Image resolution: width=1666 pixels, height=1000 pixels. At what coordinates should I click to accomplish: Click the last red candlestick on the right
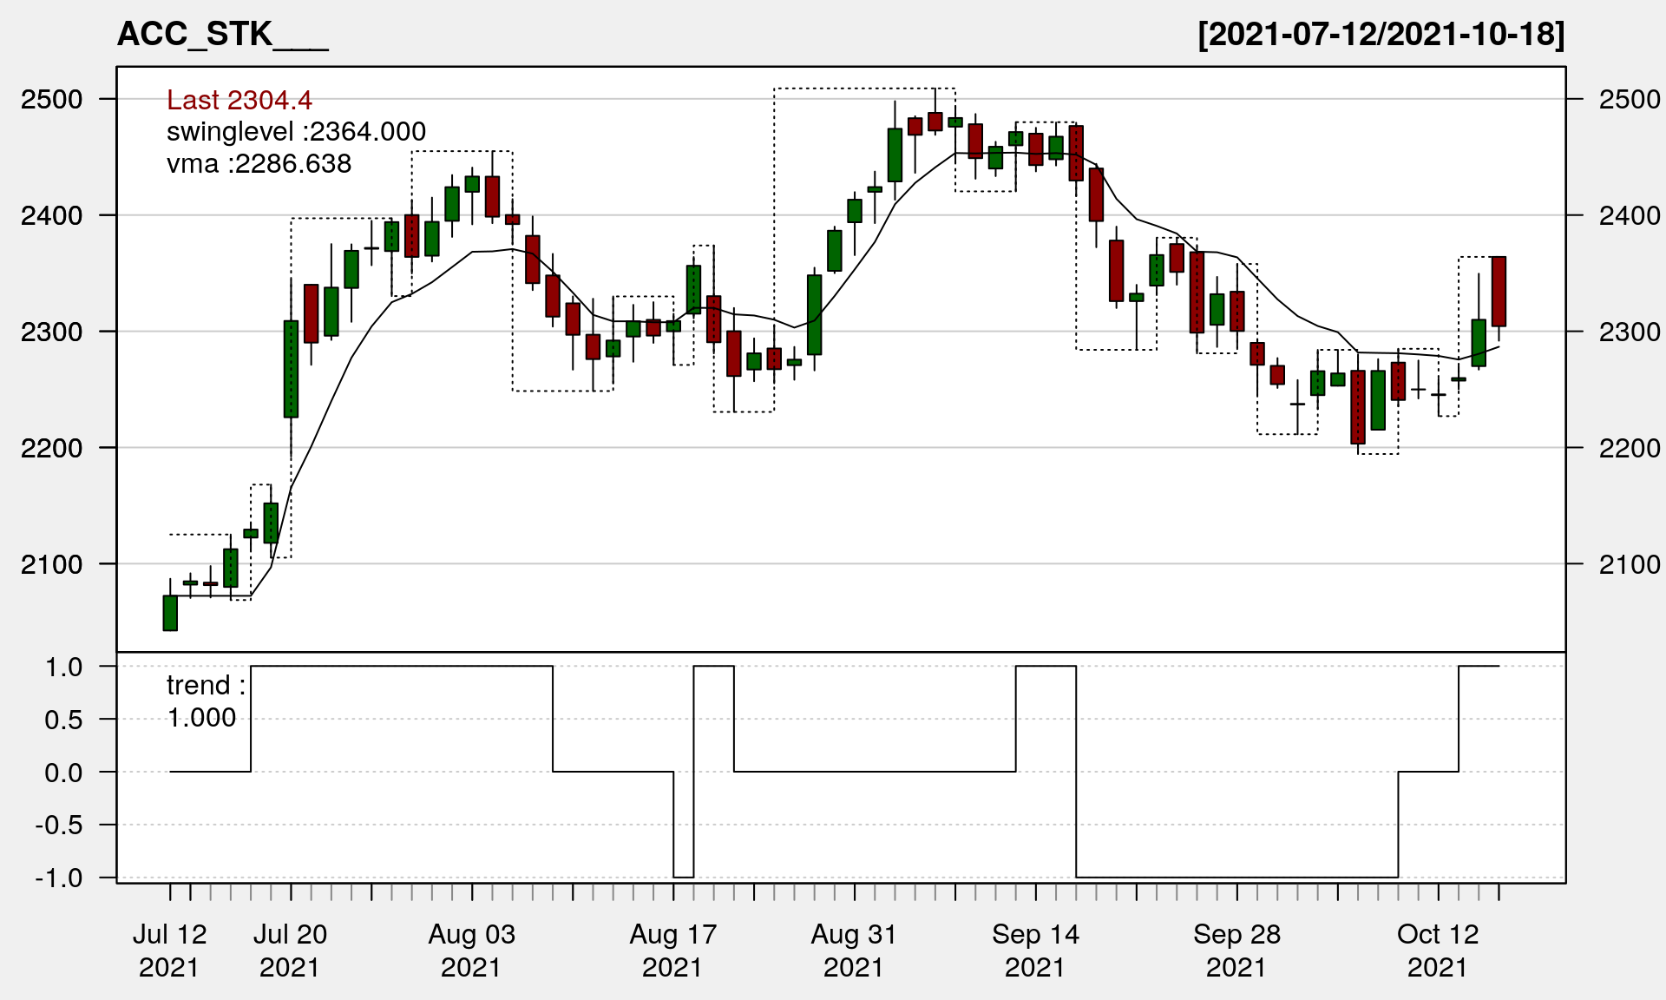1499,292
